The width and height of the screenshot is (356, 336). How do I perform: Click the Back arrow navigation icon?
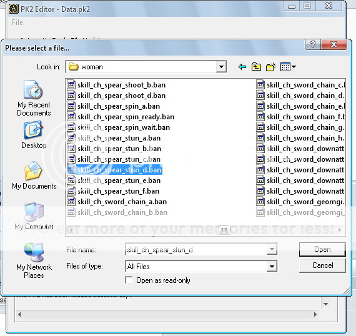(x=242, y=67)
